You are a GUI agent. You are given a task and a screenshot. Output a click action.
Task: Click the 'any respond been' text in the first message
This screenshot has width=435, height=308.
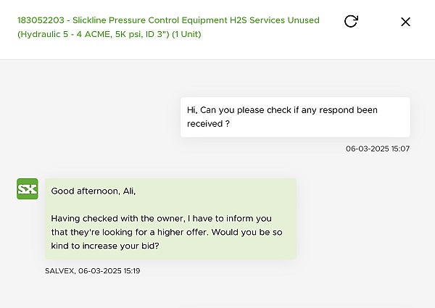coord(339,110)
